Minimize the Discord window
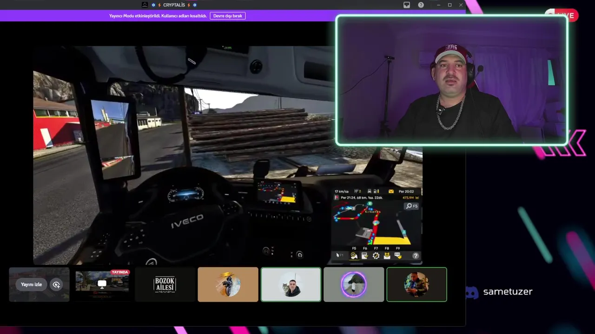Screen dimensions: 595x334 438,5
